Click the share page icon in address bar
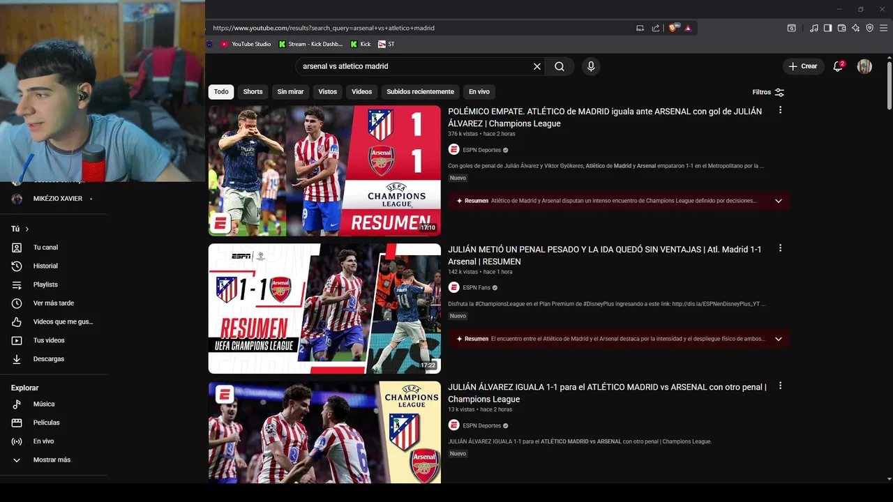This screenshot has width=893, height=502. click(x=656, y=28)
